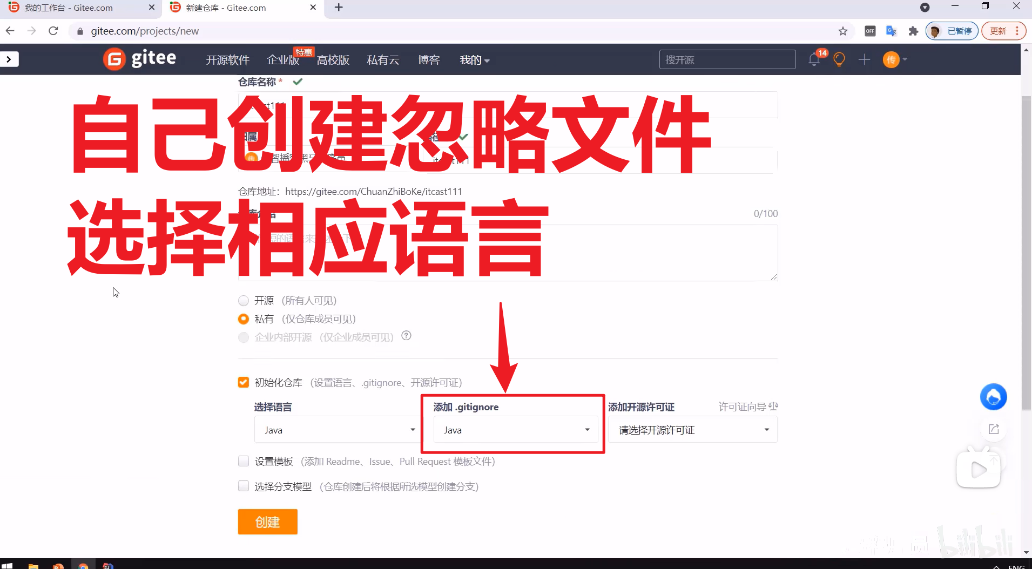This screenshot has height=569, width=1032.
Task: Click the 更新 update button in Chrome
Action: [x=997, y=31]
